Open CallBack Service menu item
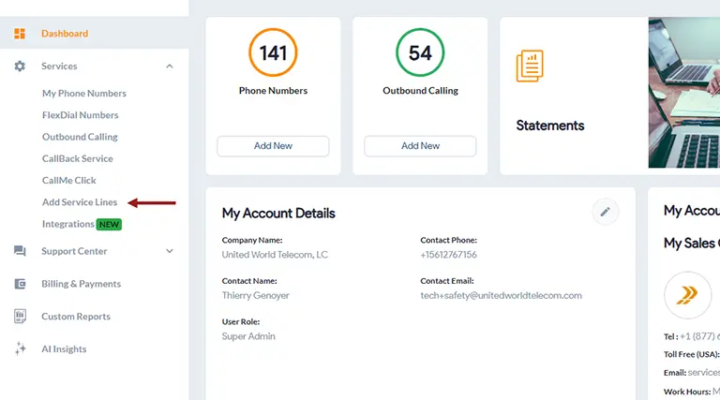Image resolution: width=720 pixels, height=400 pixels. tap(77, 158)
